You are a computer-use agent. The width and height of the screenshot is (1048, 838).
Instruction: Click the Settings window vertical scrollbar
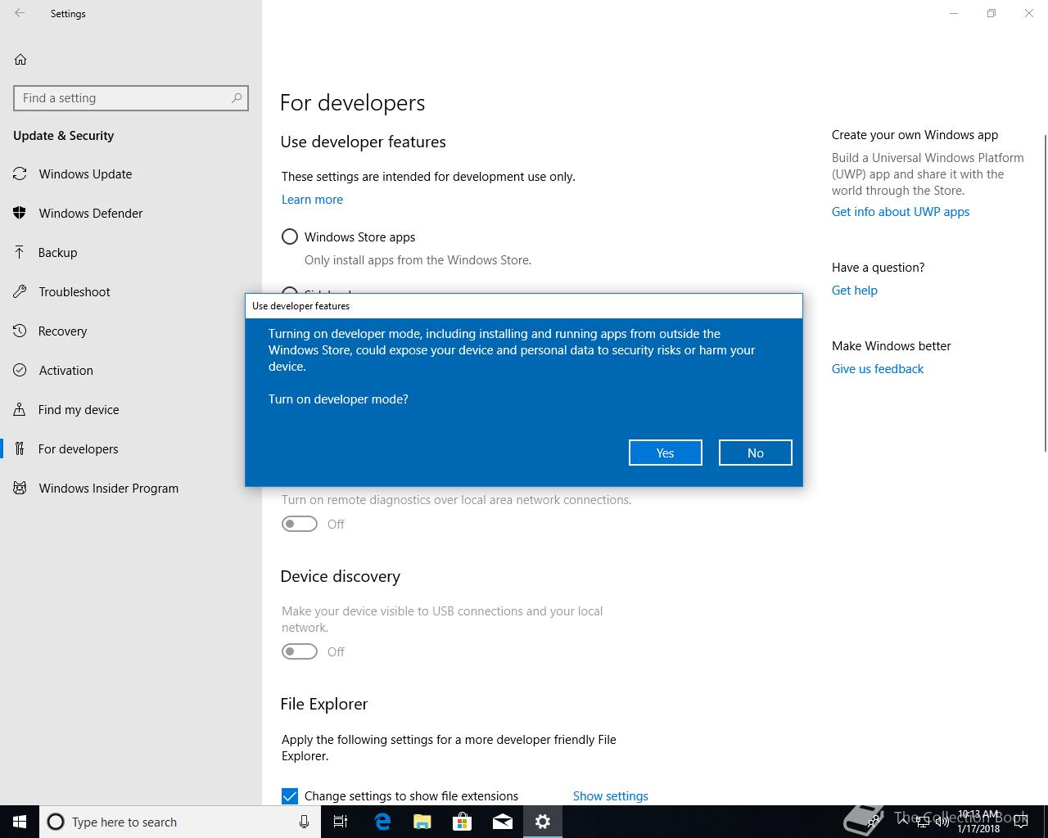coord(1045,292)
